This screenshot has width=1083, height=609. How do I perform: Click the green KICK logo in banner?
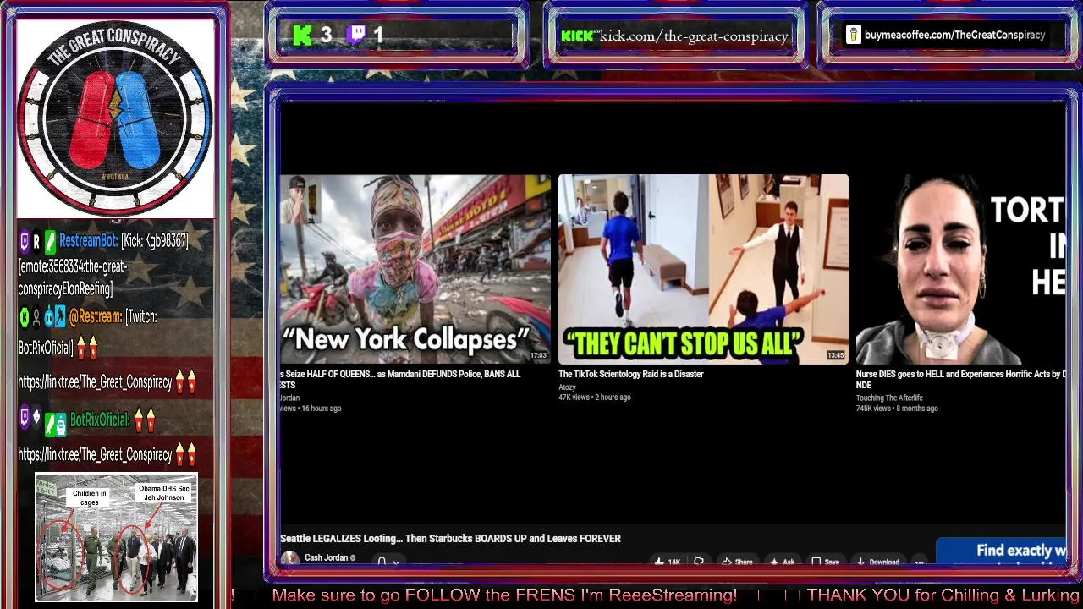pos(578,36)
